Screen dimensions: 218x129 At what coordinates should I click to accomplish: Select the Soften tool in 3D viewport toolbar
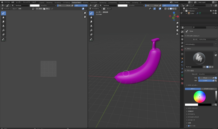click(x=91, y=17)
